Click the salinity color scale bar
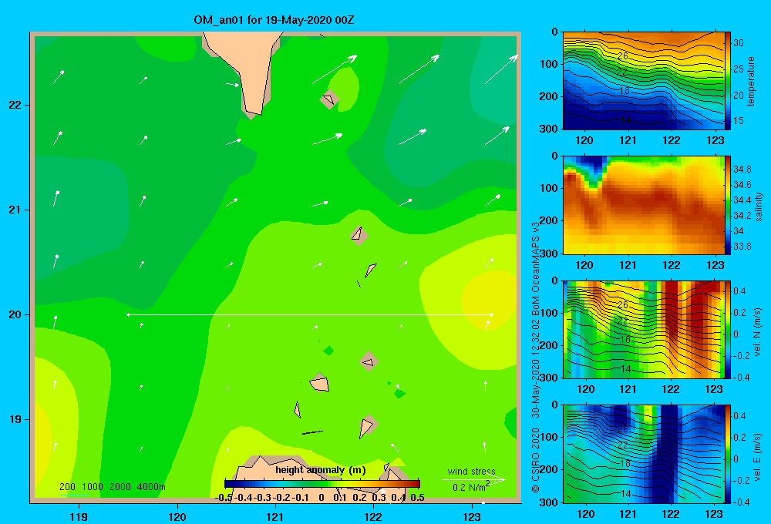The width and height of the screenshot is (771, 524). (728, 205)
